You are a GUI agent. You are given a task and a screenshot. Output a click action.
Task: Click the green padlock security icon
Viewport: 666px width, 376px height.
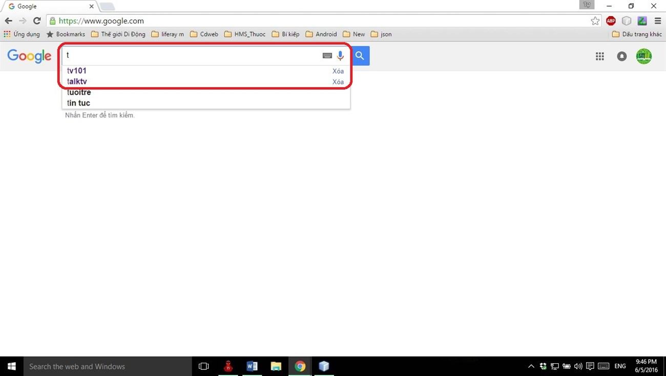coord(52,21)
